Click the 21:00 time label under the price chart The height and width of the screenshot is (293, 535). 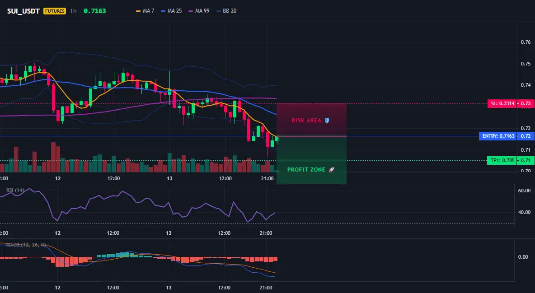coord(267,178)
